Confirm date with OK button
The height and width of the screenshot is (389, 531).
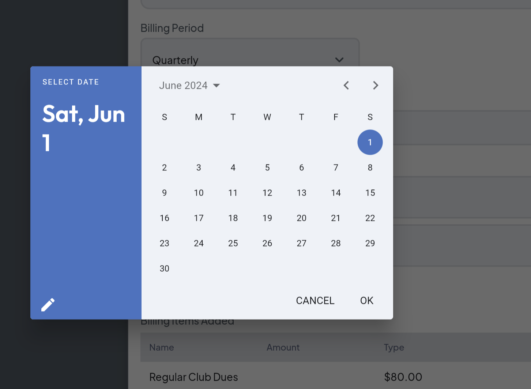click(366, 301)
